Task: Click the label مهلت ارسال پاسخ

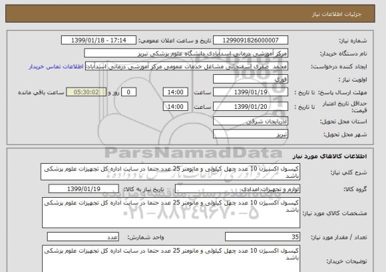Action: coord(342,92)
